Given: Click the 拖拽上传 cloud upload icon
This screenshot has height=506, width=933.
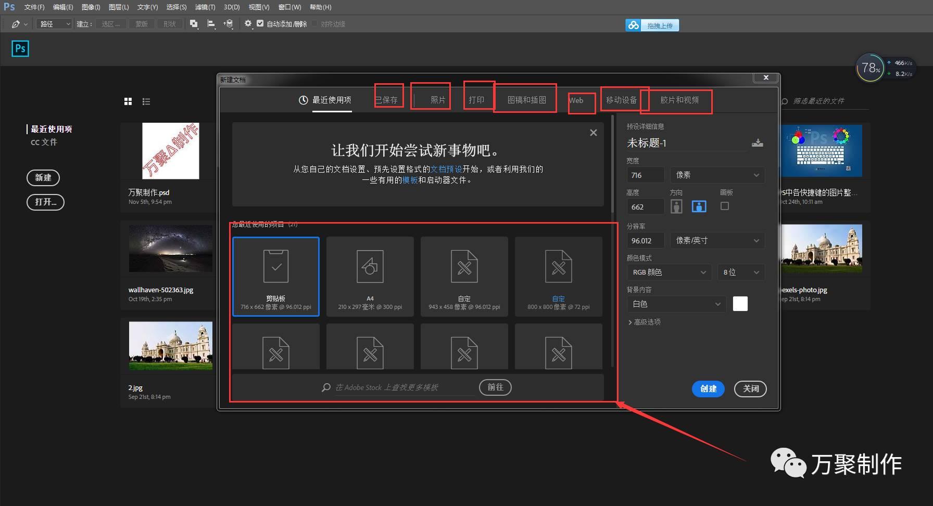Looking at the screenshot, I should [634, 24].
